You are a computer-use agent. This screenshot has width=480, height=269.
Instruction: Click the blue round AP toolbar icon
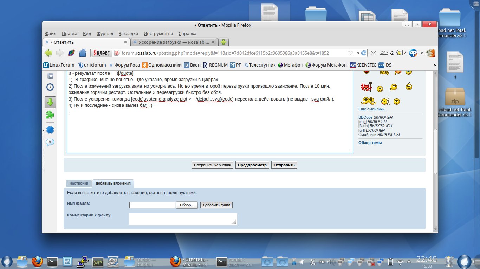pos(413,53)
